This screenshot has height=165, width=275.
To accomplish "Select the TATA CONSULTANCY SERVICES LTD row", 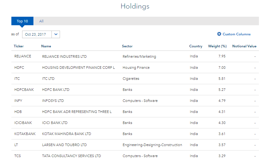I will (71, 156).
